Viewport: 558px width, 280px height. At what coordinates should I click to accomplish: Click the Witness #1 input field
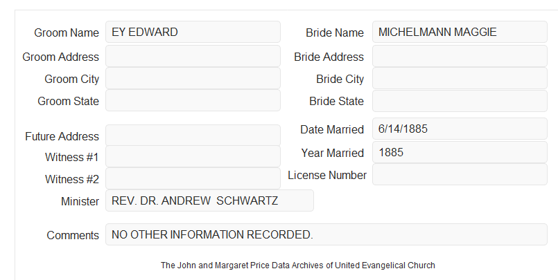coord(193,156)
